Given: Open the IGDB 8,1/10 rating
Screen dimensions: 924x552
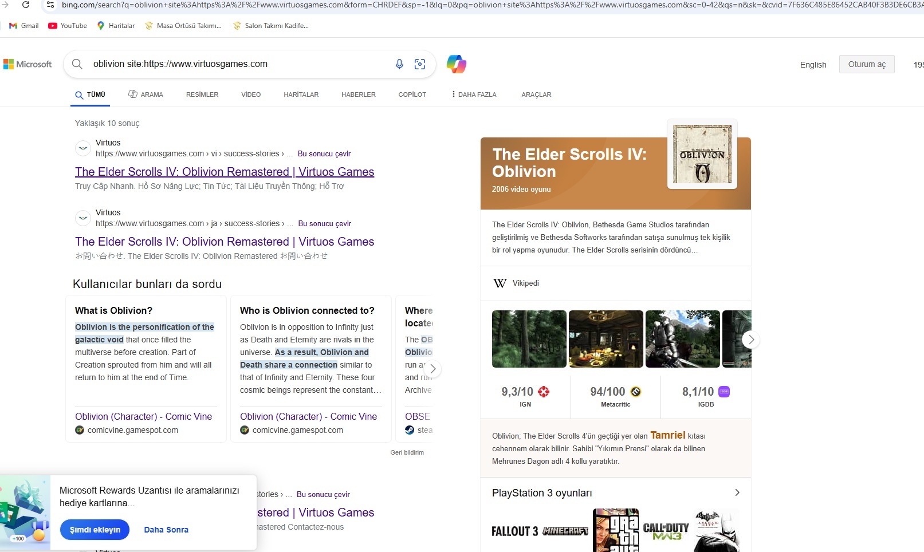Looking at the screenshot, I should pos(706,396).
